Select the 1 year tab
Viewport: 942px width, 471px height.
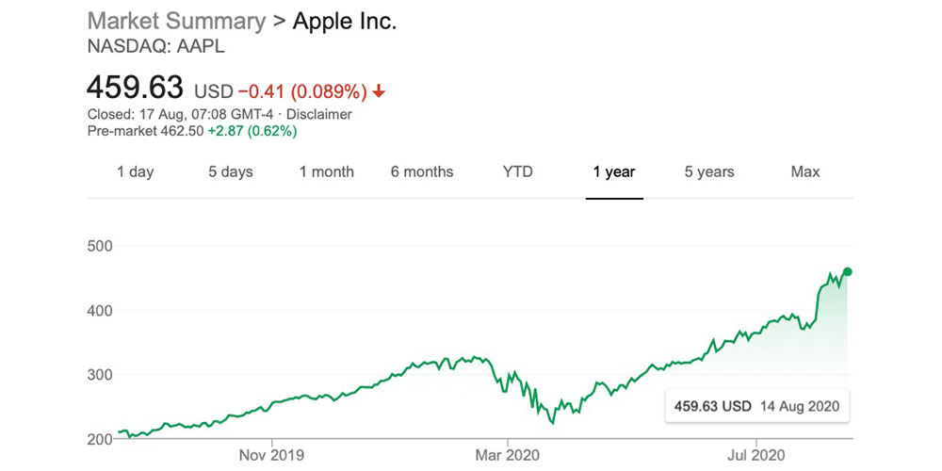tap(614, 171)
